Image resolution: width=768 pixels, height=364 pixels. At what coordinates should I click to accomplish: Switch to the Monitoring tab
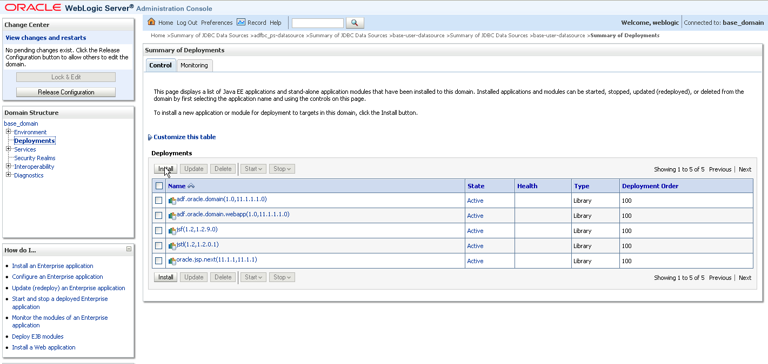pos(194,65)
